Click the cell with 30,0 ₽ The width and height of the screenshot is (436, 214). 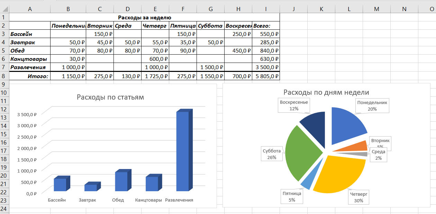coord(68,59)
